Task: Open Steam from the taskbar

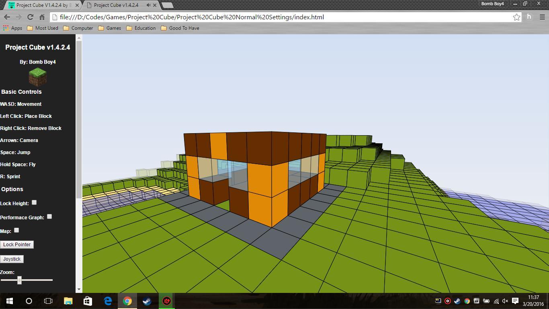Action: coord(147,301)
